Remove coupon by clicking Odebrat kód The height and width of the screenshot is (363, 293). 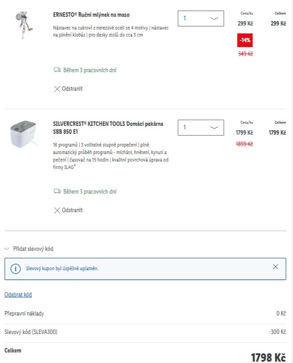tap(18, 294)
